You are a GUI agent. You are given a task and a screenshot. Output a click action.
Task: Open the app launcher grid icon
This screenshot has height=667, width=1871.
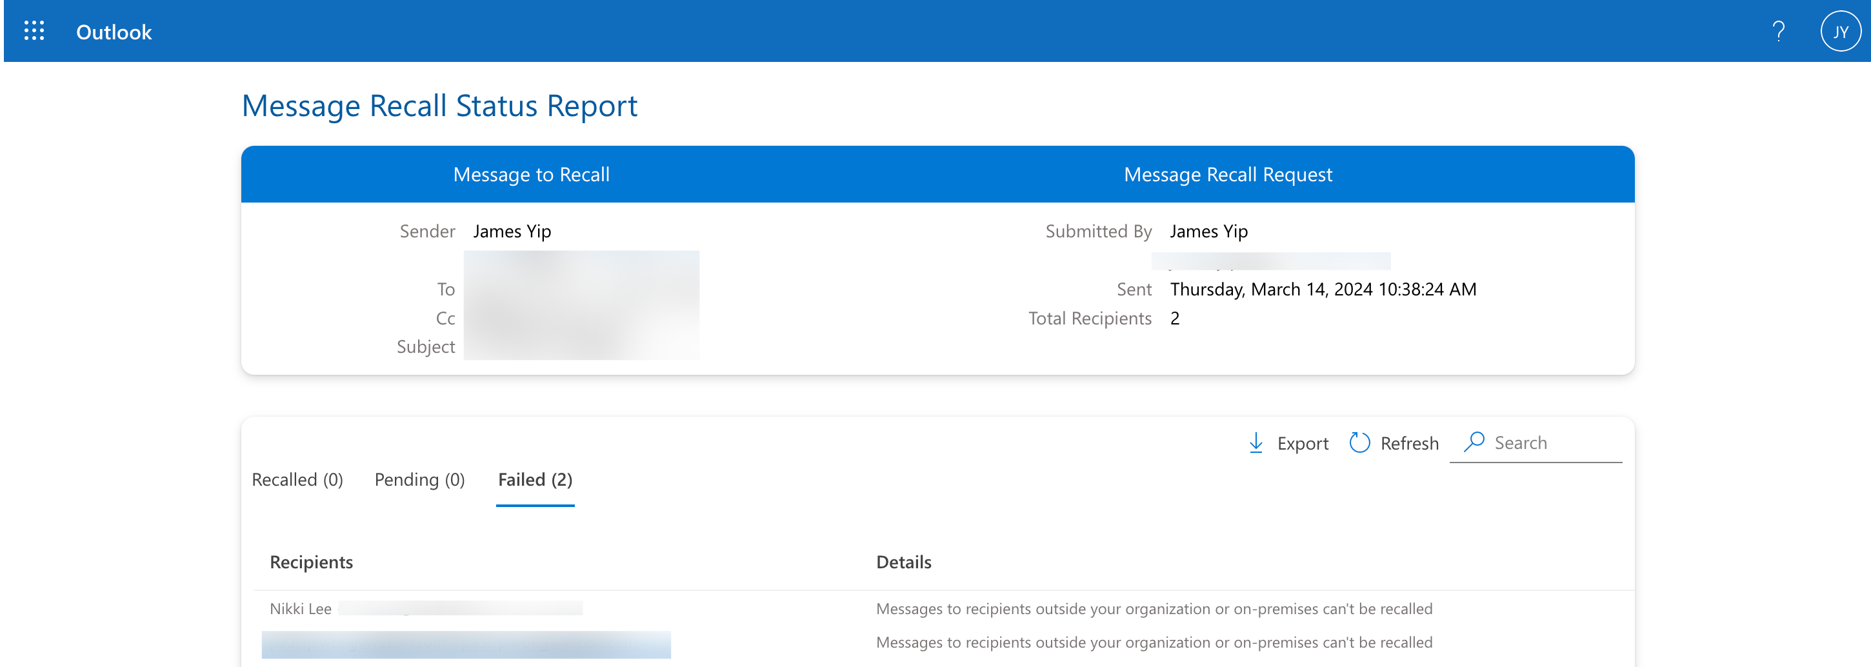tap(34, 31)
